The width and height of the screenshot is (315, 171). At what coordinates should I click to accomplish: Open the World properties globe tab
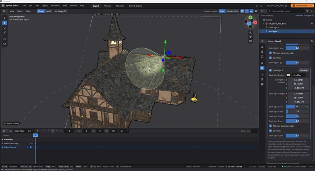tap(262, 68)
